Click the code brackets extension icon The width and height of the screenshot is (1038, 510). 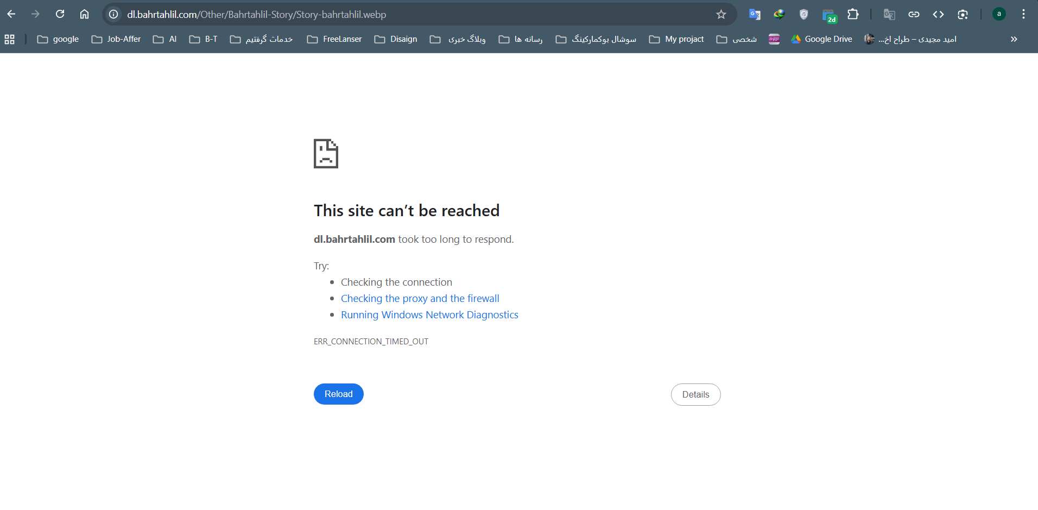[x=938, y=15]
